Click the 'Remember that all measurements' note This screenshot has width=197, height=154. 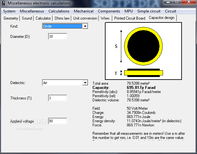pos(139,135)
